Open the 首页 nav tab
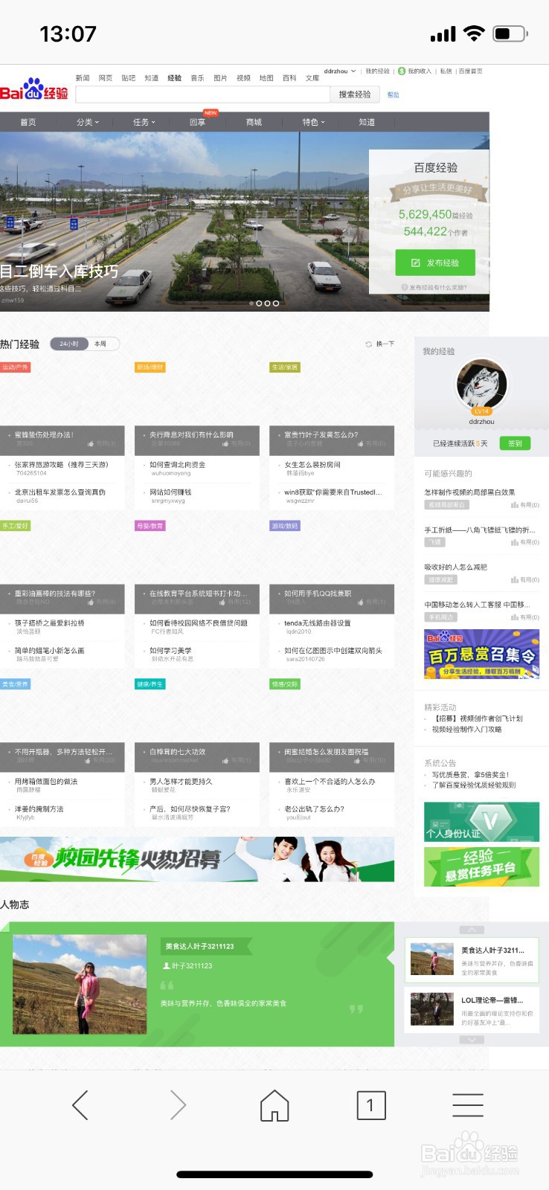Image resolution: width=549 pixels, height=1190 pixels. (28, 122)
